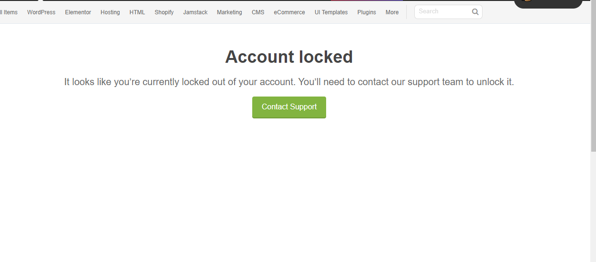
Task: Click the Contact Support button
Action: pyautogui.click(x=289, y=107)
